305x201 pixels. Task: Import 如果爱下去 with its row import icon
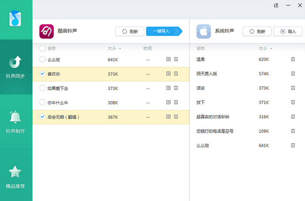[x=168, y=88]
